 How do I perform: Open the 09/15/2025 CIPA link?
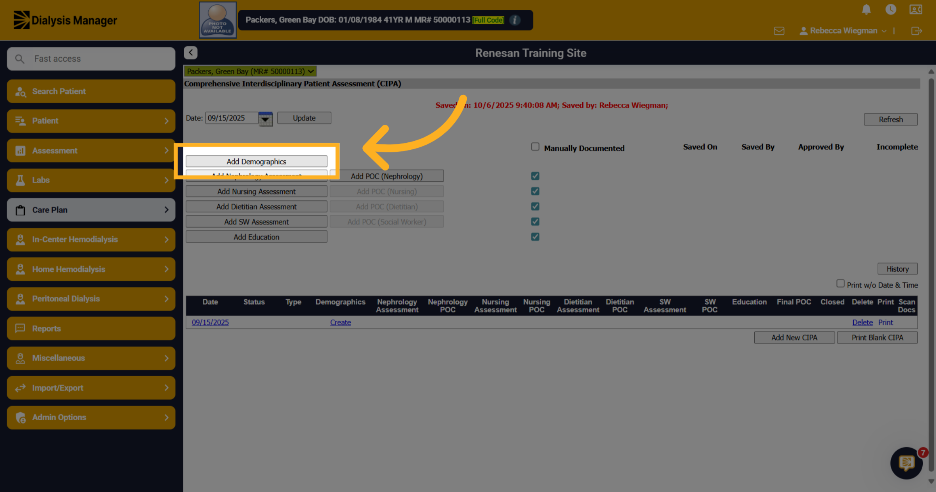[210, 322]
